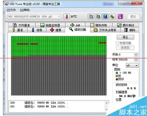Click the 结束 field spinner arrows
Screen dimensions: 147x116
(136, 59)
